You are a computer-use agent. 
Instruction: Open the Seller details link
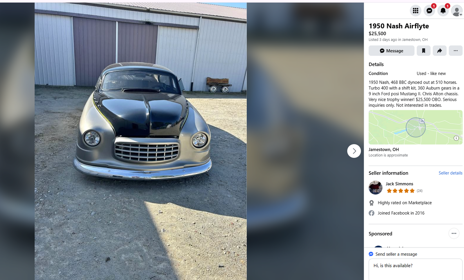point(450,173)
